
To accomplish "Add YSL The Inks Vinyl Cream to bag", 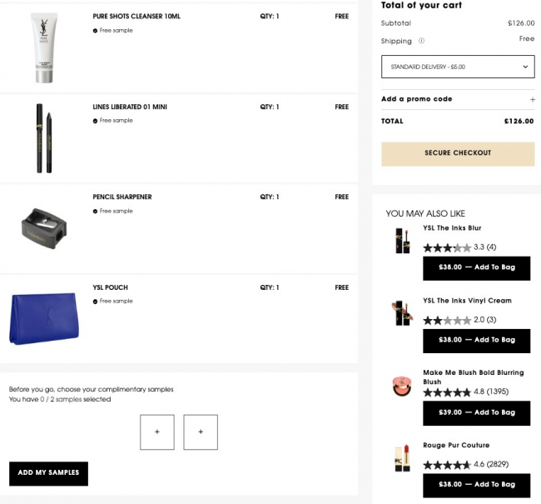I will tap(476, 340).
